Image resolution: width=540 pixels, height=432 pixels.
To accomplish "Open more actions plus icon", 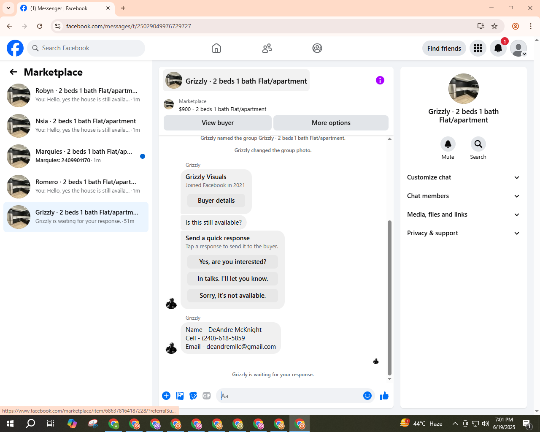I will (166, 396).
